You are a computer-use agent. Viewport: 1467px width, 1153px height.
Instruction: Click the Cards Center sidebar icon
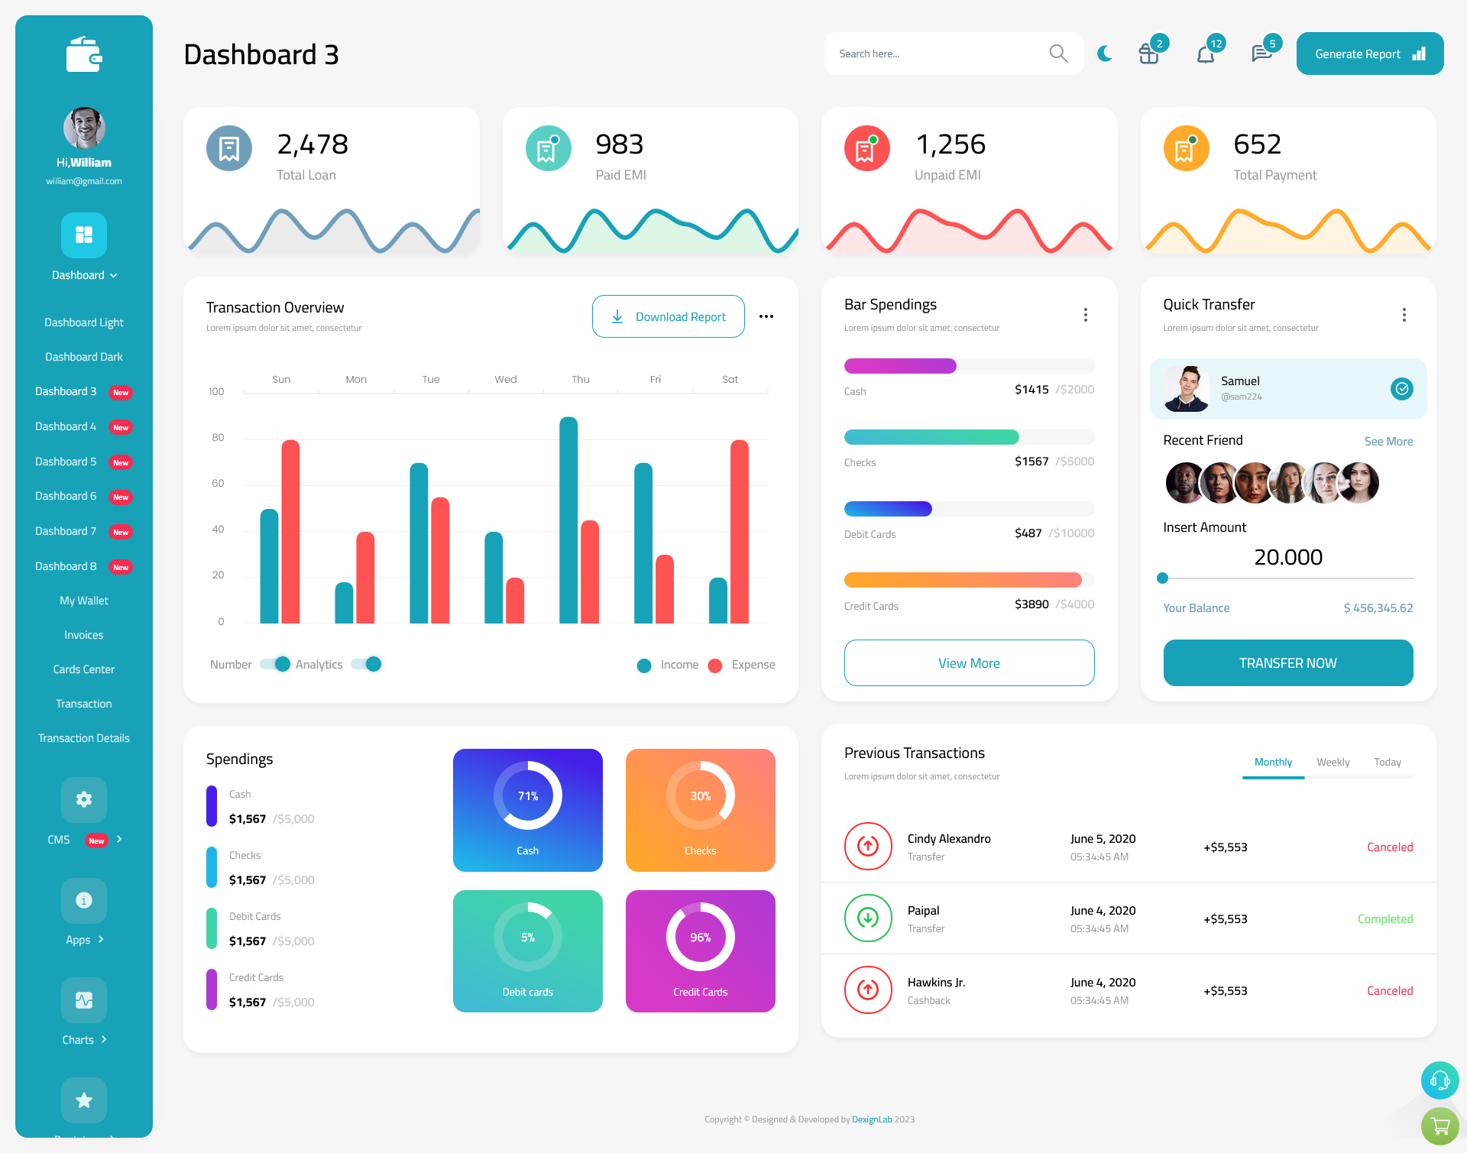tap(83, 669)
